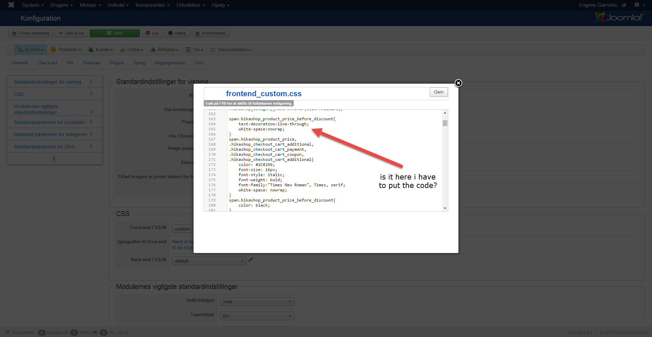Switch to the Check-out tab
Viewport: 652px width, 337px height.
point(47,63)
